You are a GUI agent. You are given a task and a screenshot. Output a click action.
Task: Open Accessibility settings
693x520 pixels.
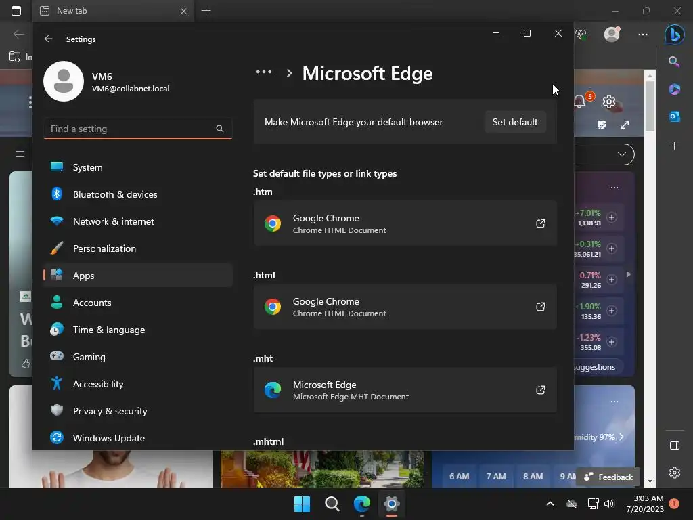tap(138, 384)
